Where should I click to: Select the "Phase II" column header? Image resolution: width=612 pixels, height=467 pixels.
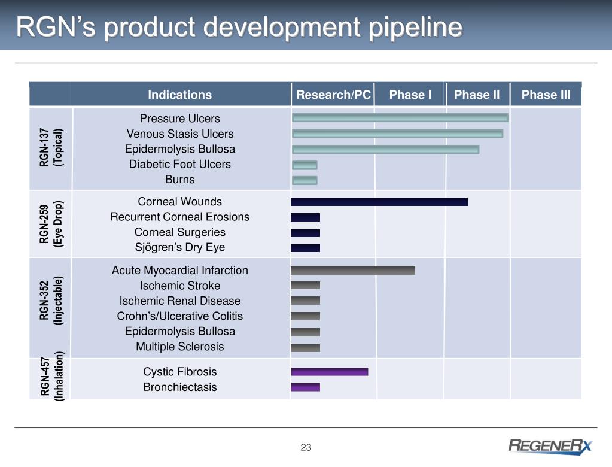pos(477,95)
